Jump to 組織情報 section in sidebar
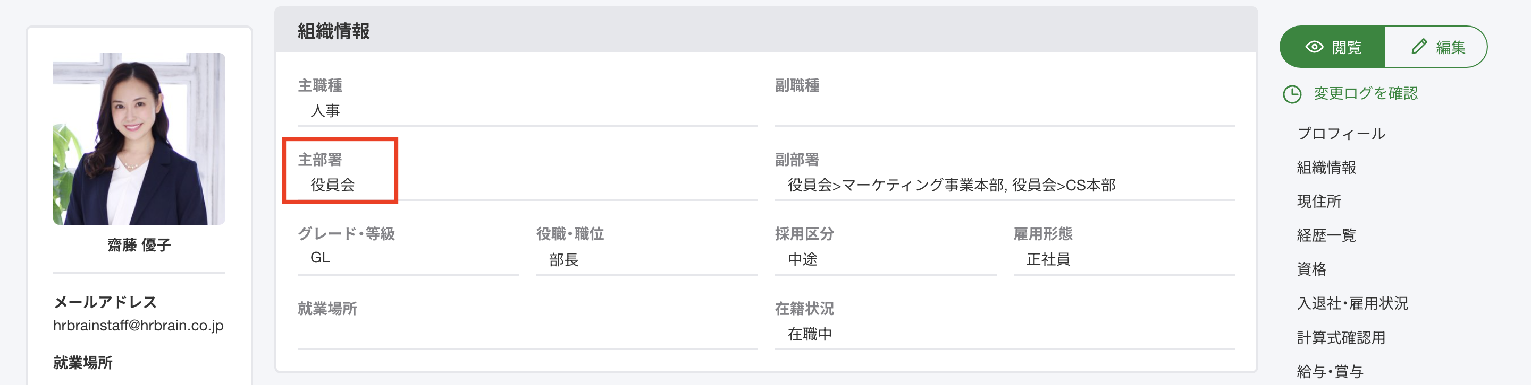This screenshot has width=1531, height=385. [1326, 167]
